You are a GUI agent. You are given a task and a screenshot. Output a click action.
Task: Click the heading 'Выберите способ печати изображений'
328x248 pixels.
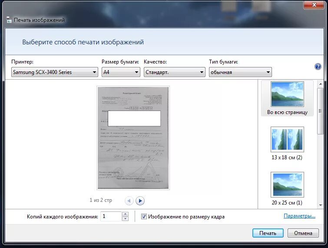(83, 42)
